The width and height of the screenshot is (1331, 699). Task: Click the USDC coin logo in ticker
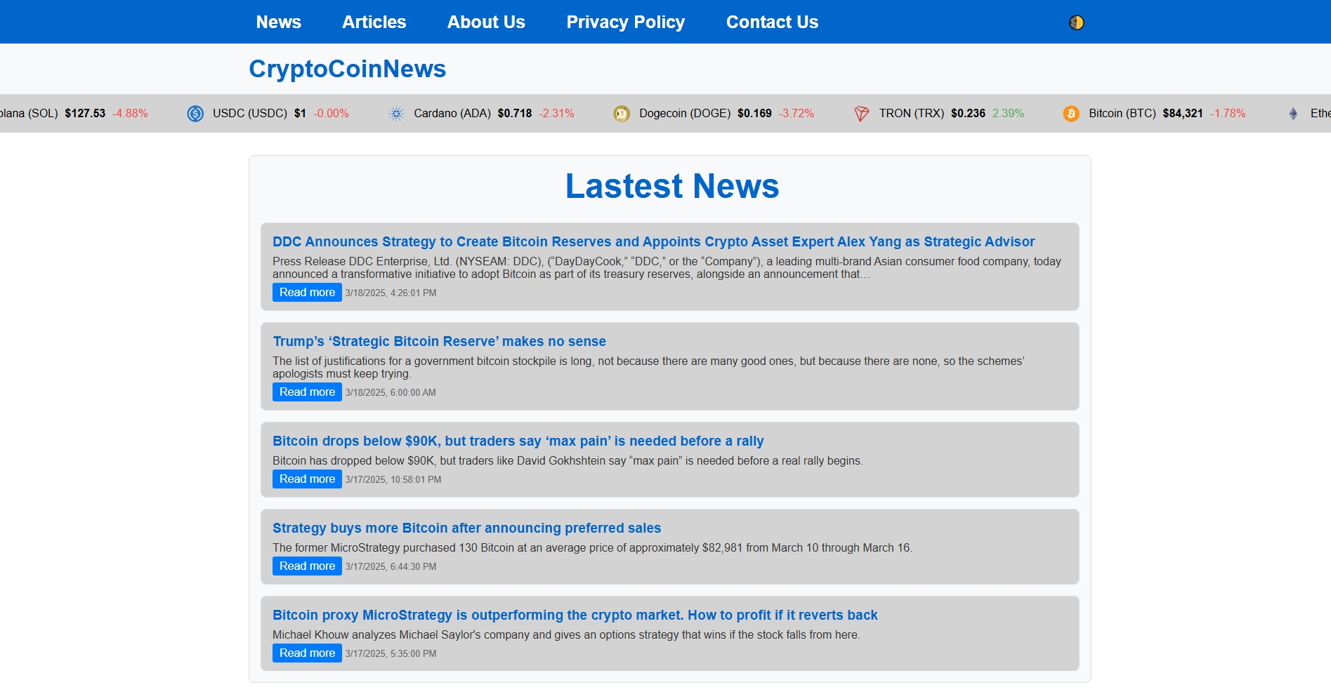[195, 114]
